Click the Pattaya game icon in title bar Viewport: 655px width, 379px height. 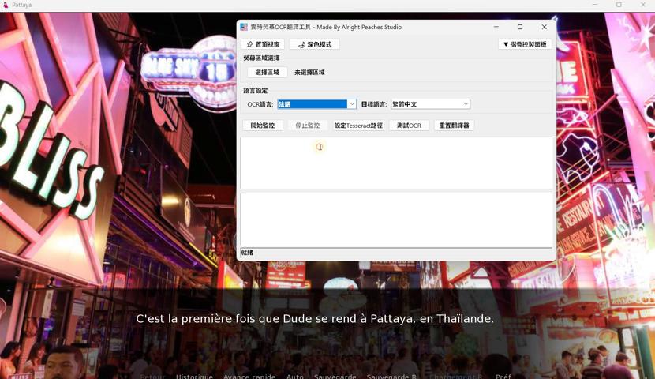coord(6,5)
